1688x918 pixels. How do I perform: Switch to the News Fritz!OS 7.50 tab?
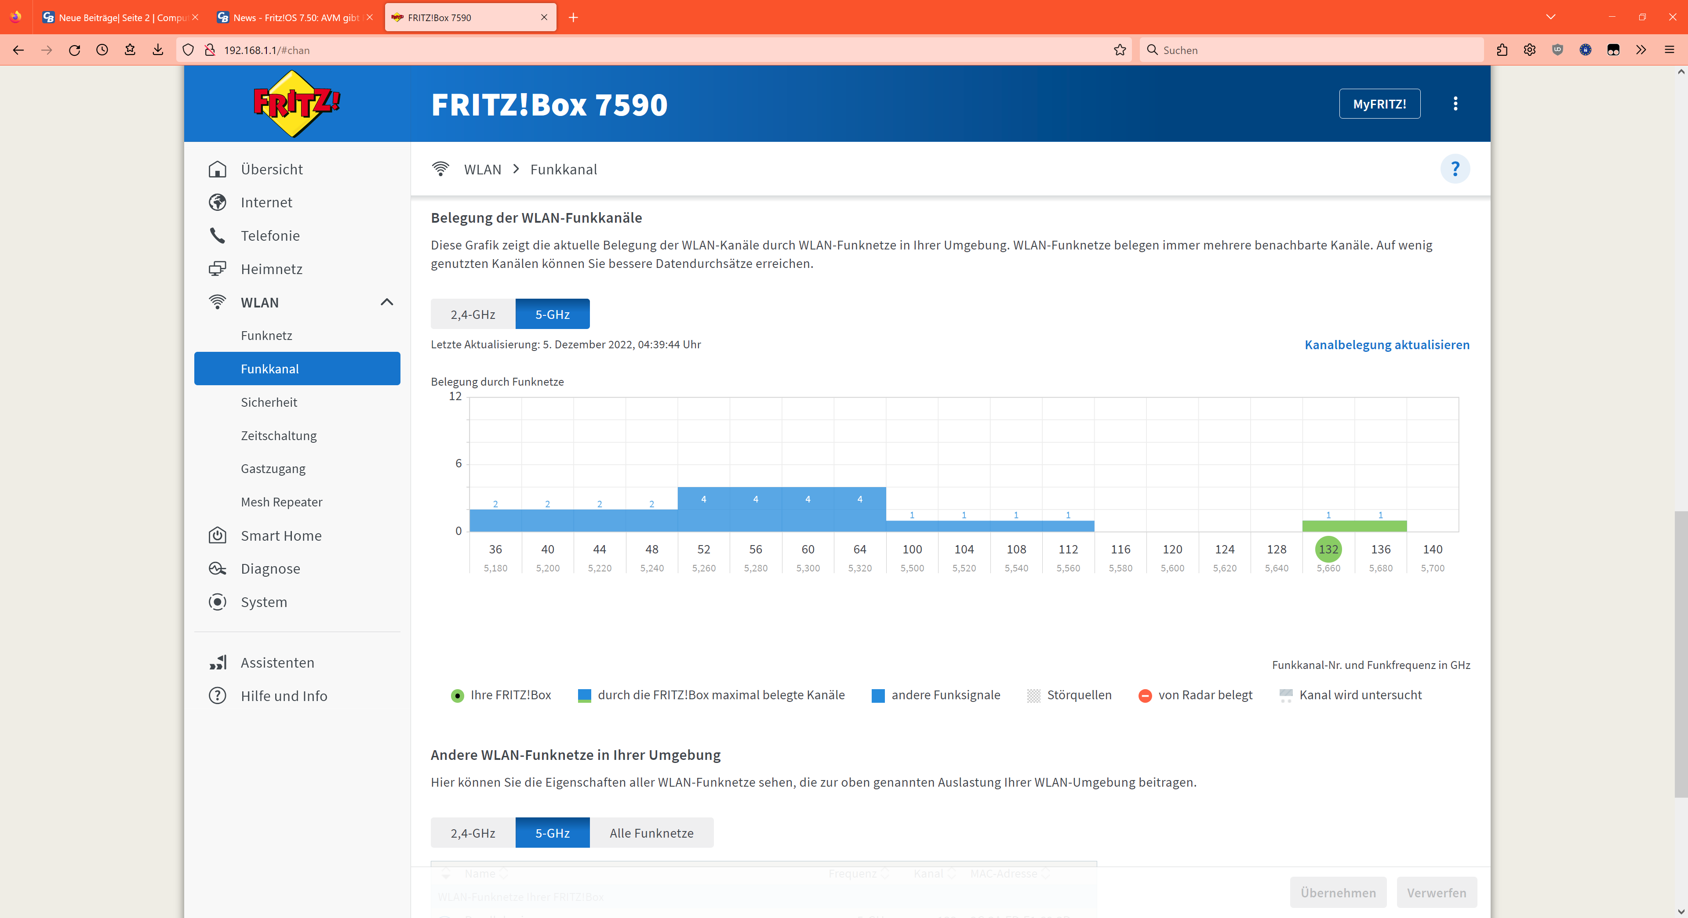tap(295, 18)
